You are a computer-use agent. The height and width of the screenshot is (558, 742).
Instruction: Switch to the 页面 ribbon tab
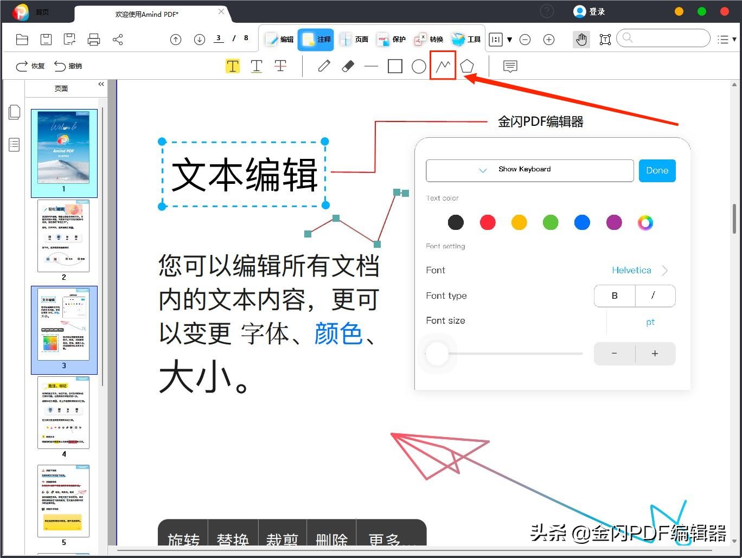(354, 39)
